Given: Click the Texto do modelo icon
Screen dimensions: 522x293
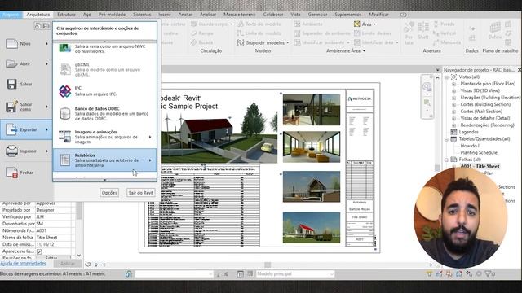Looking at the screenshot, I should (241, 24).
